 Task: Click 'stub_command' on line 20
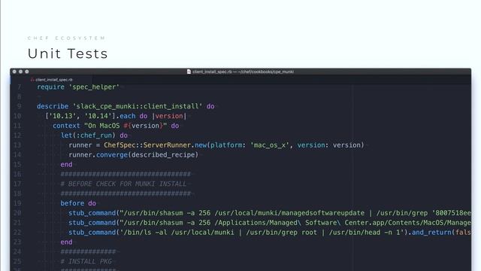[92, 213]
